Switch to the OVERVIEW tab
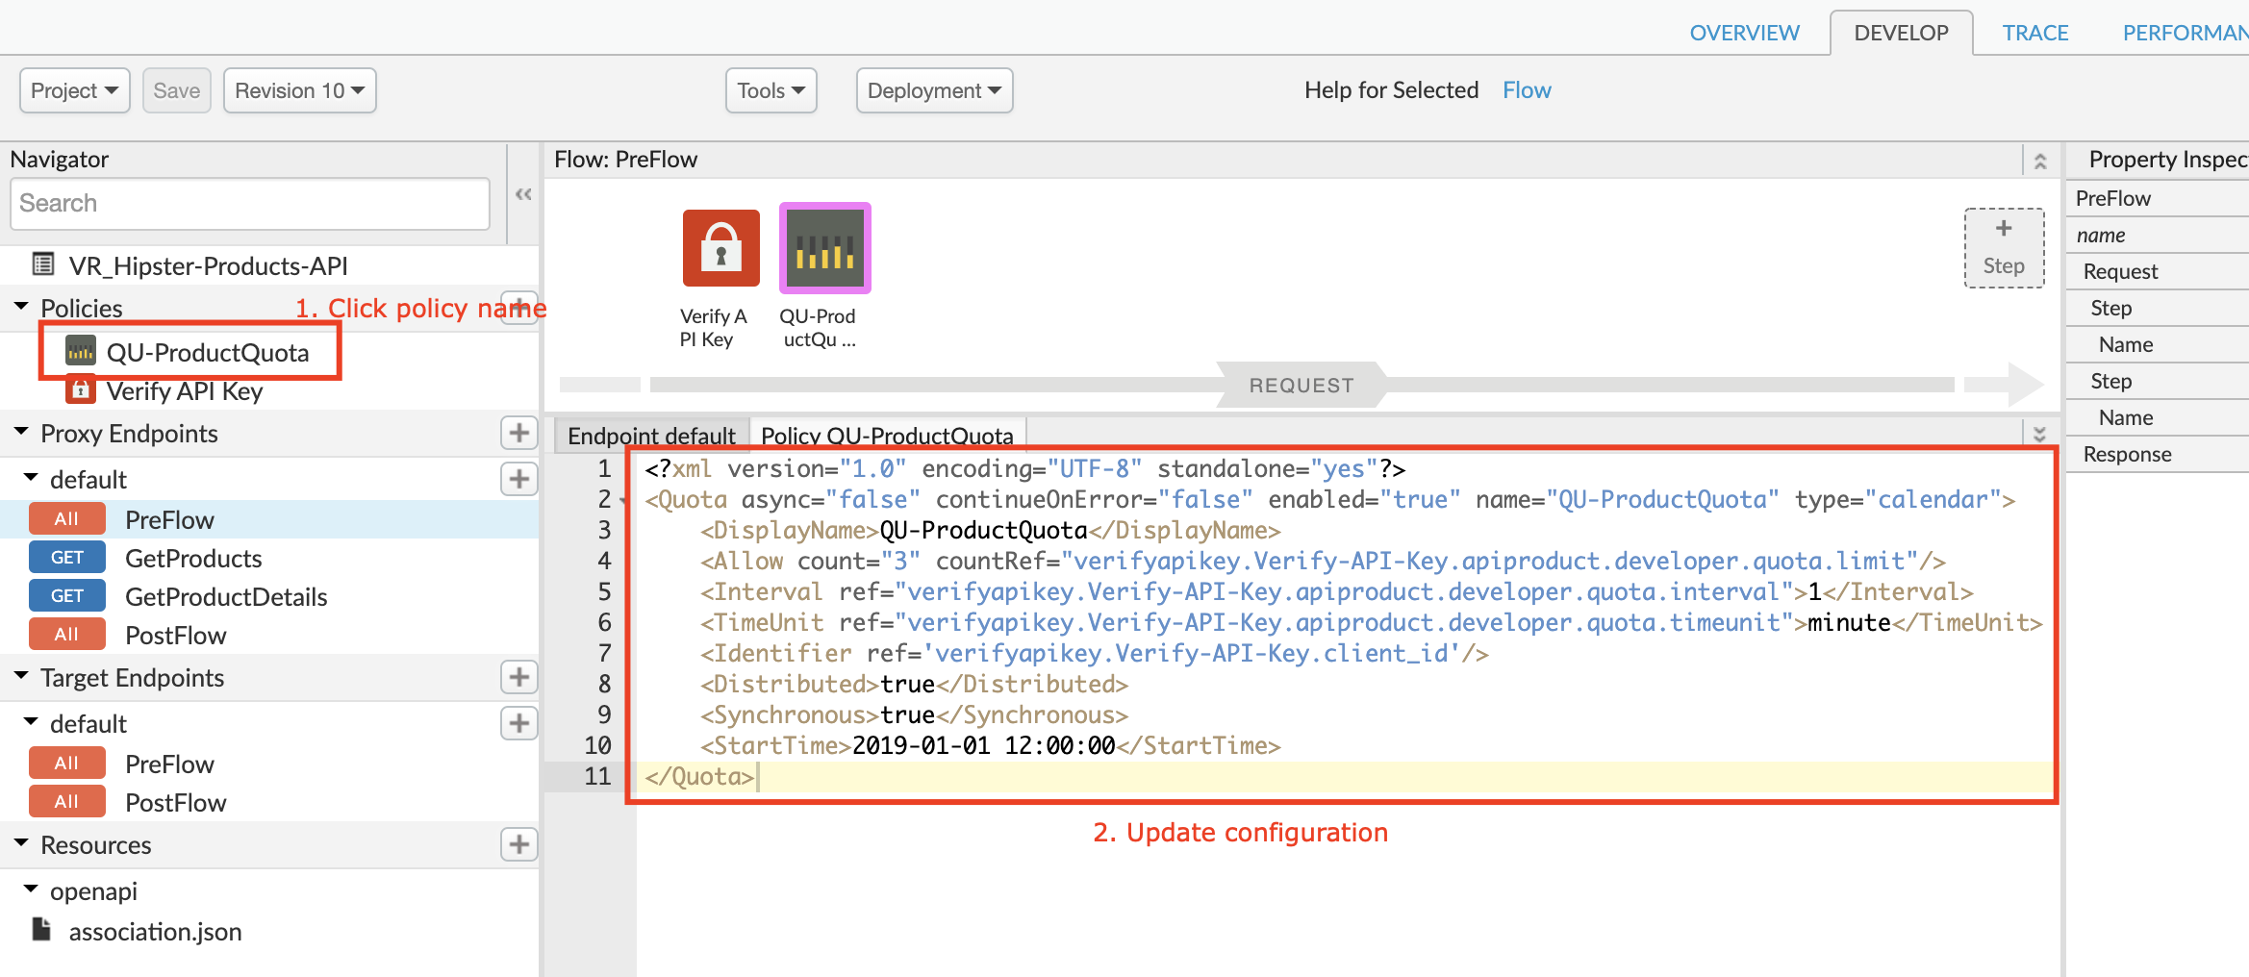The image size is (2249, 977). click(1744, 33)
